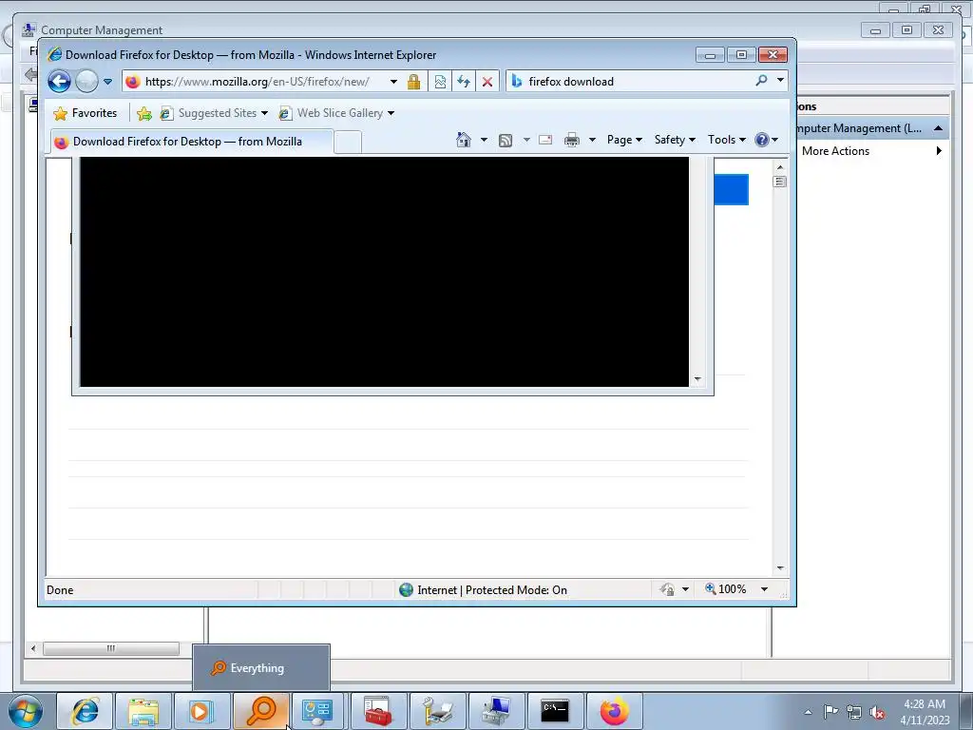973x730 pixels.
Task: Toggle the Compatibility View icon
Action: click(x=440, y=82)
